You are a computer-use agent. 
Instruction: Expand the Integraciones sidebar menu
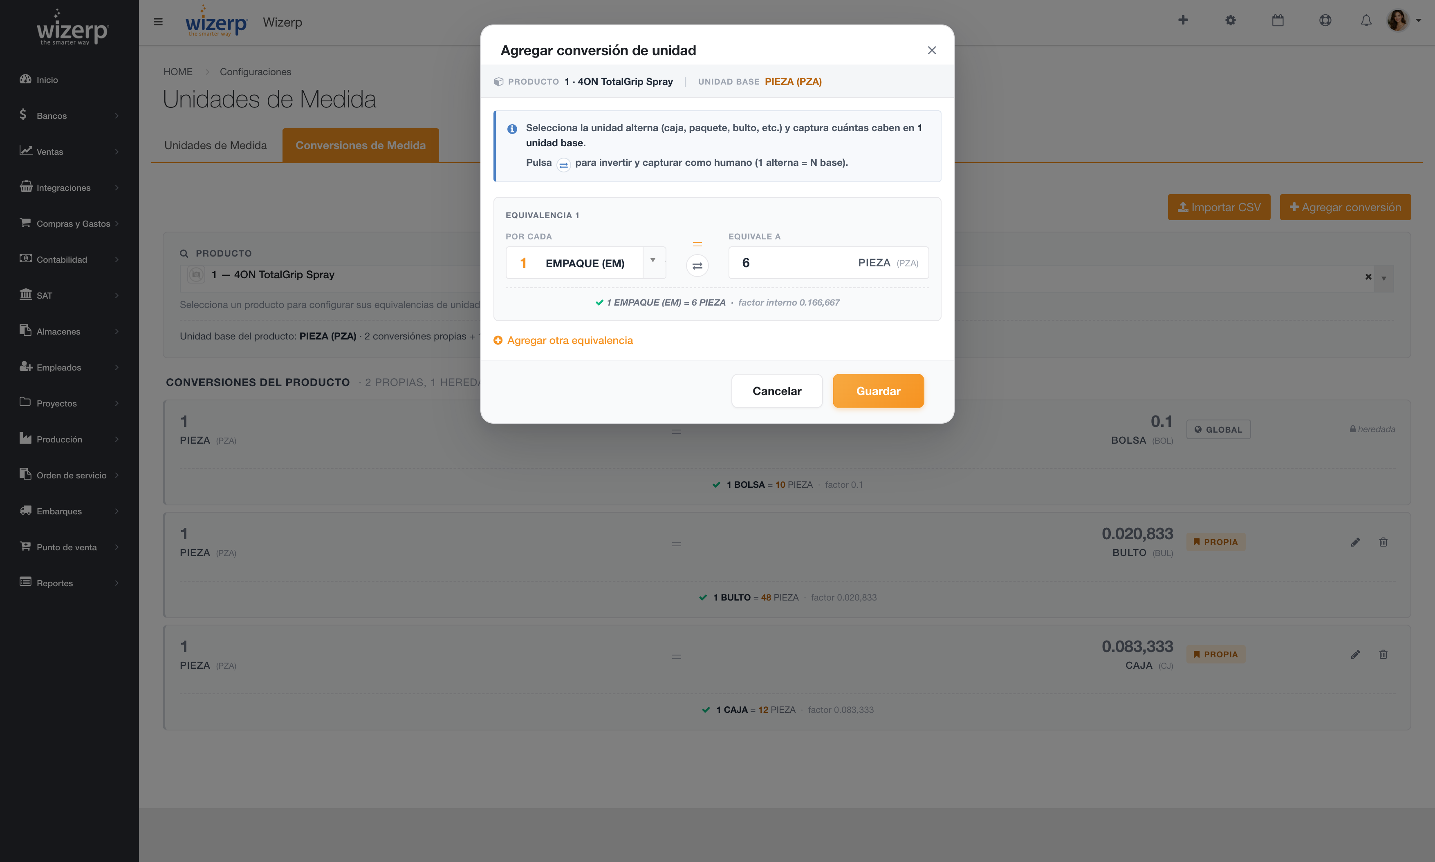pyautogui.click(x=69, y=188)
